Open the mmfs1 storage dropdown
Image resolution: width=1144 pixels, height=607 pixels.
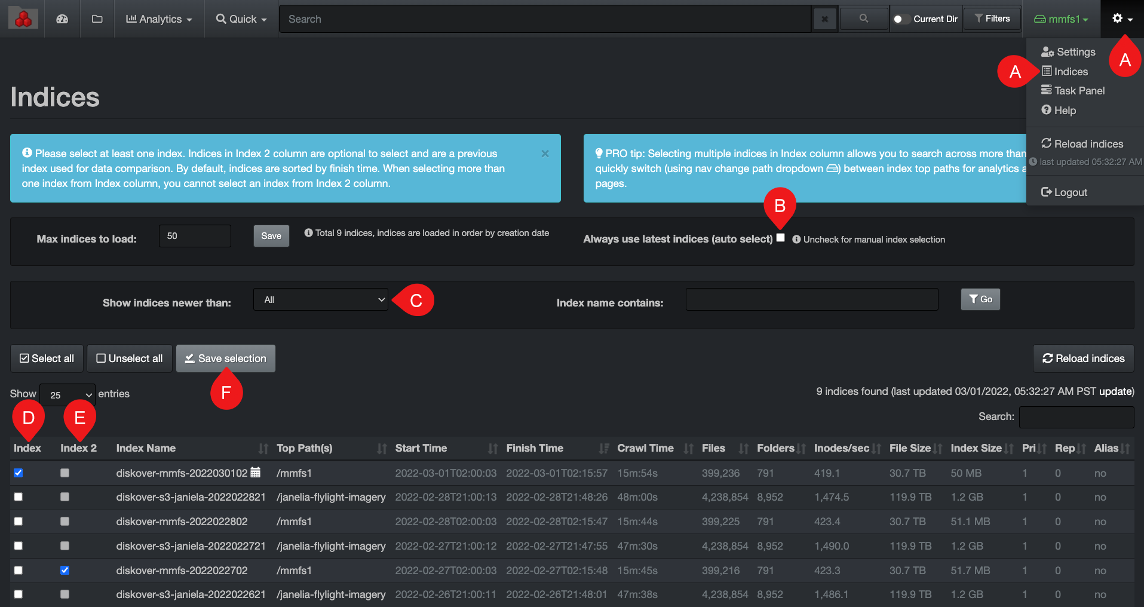pos(1060,19)
